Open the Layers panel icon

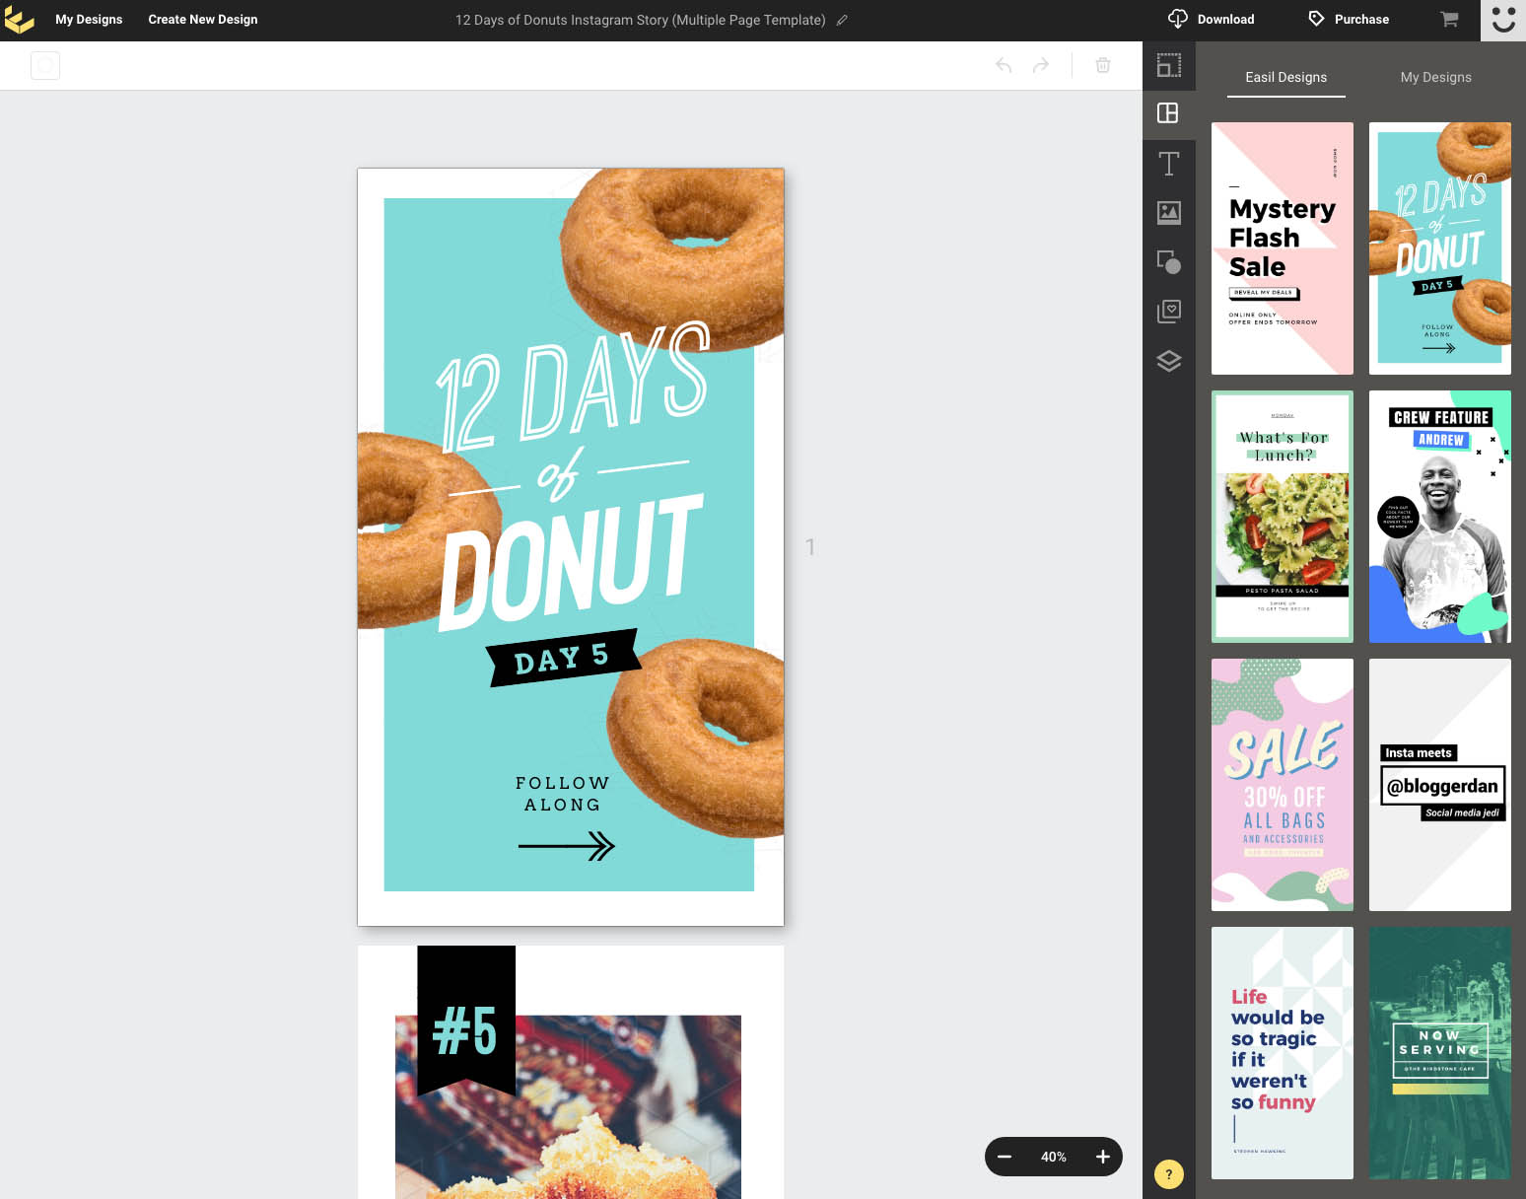point(1168,361)
